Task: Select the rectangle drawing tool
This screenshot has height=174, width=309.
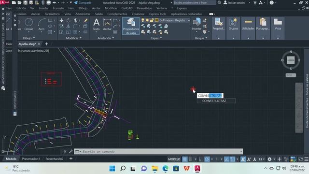Action: [x=50, y=20]
